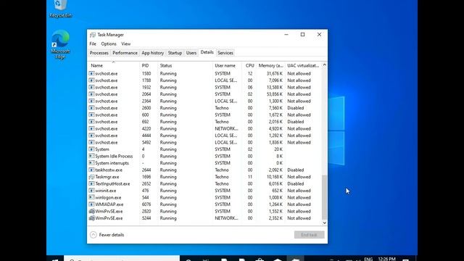Viewport: 464px width, 261px height.
Task: Click the scrollbar down arrow
Action: pos(324,223)
